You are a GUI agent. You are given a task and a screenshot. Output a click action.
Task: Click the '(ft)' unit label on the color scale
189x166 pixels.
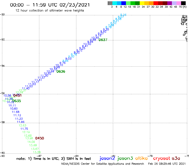coord(185,7)
